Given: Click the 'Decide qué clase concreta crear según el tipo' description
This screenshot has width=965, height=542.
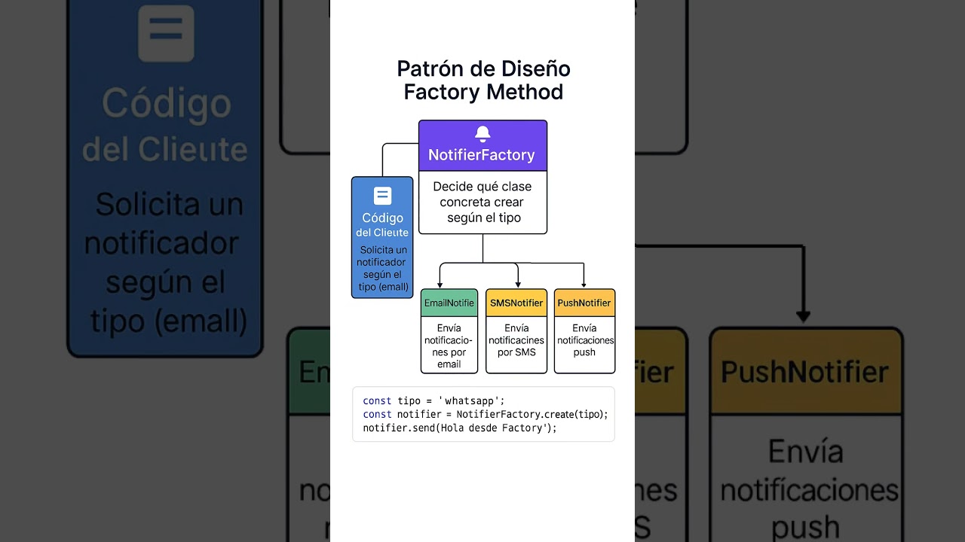Looking at the screenshot, I should coord(482,202).
